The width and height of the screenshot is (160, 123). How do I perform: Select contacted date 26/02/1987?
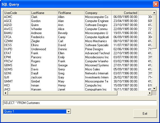pos(125,77)
